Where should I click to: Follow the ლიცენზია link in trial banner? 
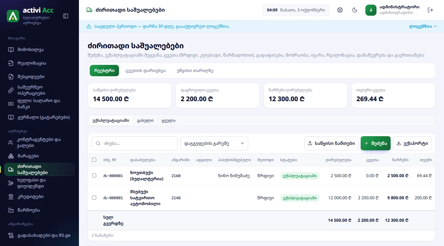[x=423, y=26]
